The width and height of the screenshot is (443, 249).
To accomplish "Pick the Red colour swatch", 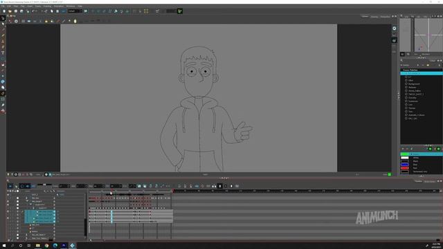I will pos(404,168).
